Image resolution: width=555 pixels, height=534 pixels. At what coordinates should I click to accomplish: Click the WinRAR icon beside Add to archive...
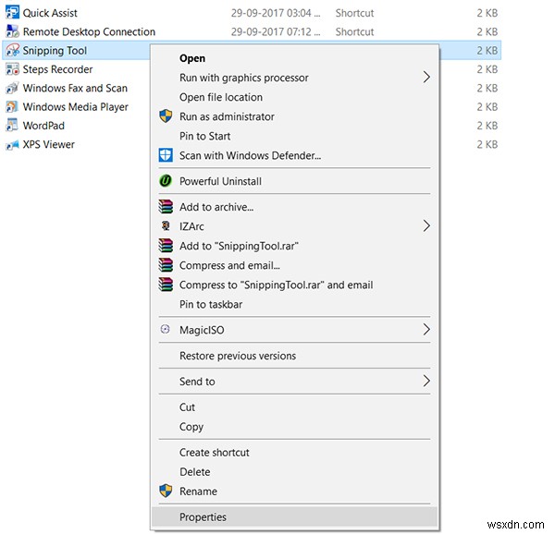click(166, 207)
